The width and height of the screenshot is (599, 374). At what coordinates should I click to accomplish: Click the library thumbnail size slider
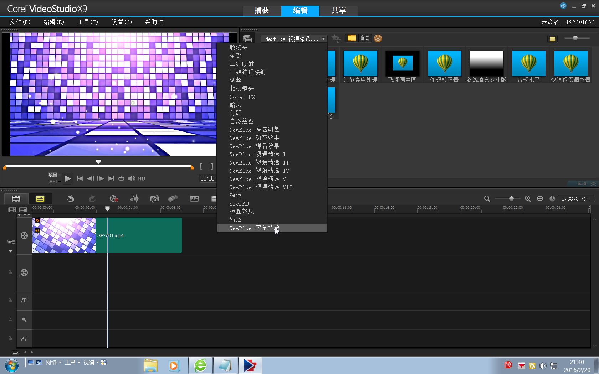pyautogui.click(x=575, y=38)
